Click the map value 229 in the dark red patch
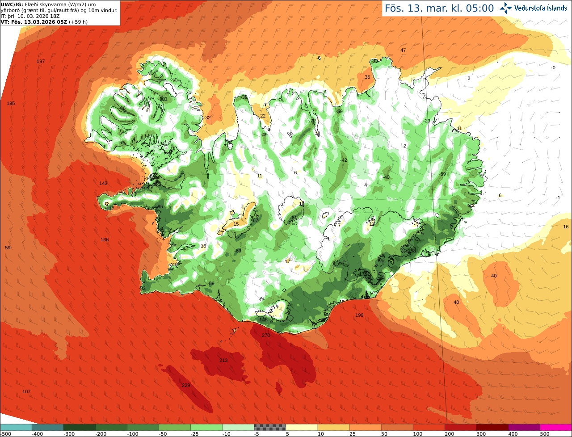 pos(186,385)
